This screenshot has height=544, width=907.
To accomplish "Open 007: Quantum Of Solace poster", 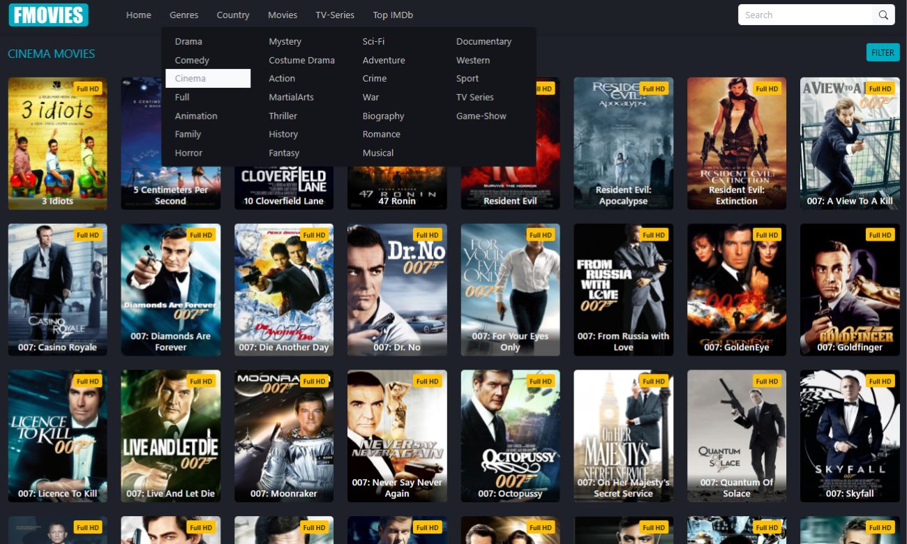I will pyautogui.click(x=736, y=436).
